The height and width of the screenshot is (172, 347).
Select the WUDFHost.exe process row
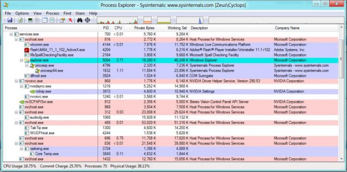171,133
